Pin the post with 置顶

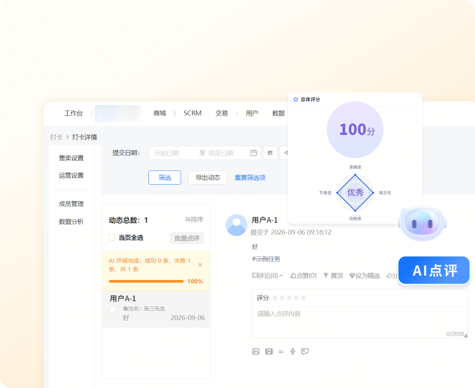click(x=333, y=276)
